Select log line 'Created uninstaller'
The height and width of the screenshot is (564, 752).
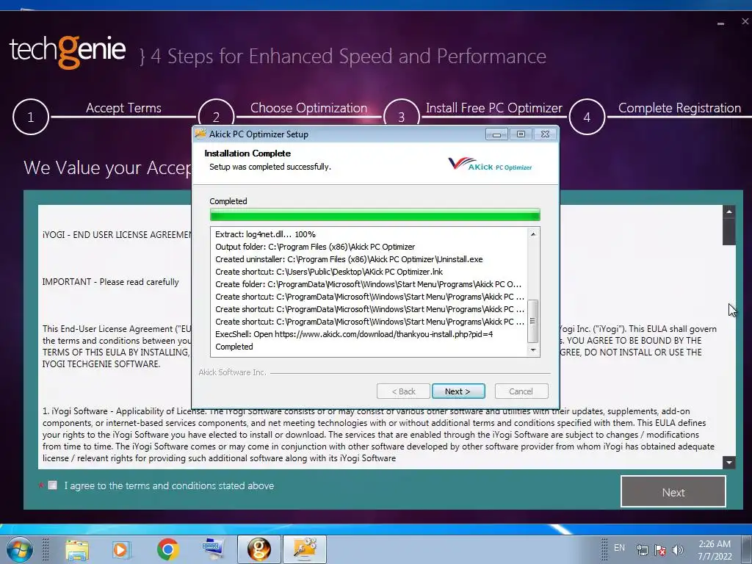pos(349,259)
